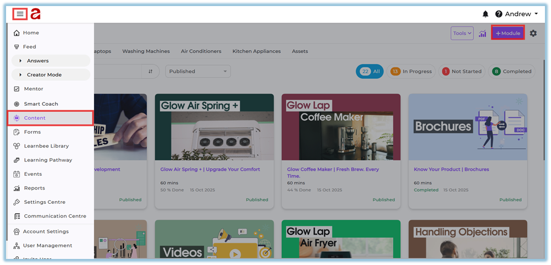Click the hamburger menu icon
Image resolution: width=551 pixels, height=265 pixels.
pyautogui.click(x=20, y=14)
